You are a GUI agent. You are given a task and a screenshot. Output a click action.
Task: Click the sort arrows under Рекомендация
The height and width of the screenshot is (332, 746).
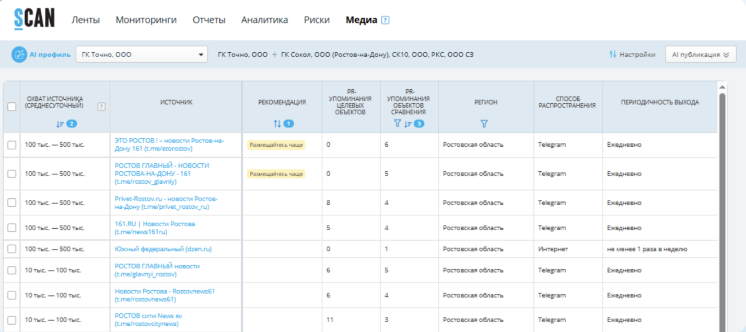coord(277,124)
